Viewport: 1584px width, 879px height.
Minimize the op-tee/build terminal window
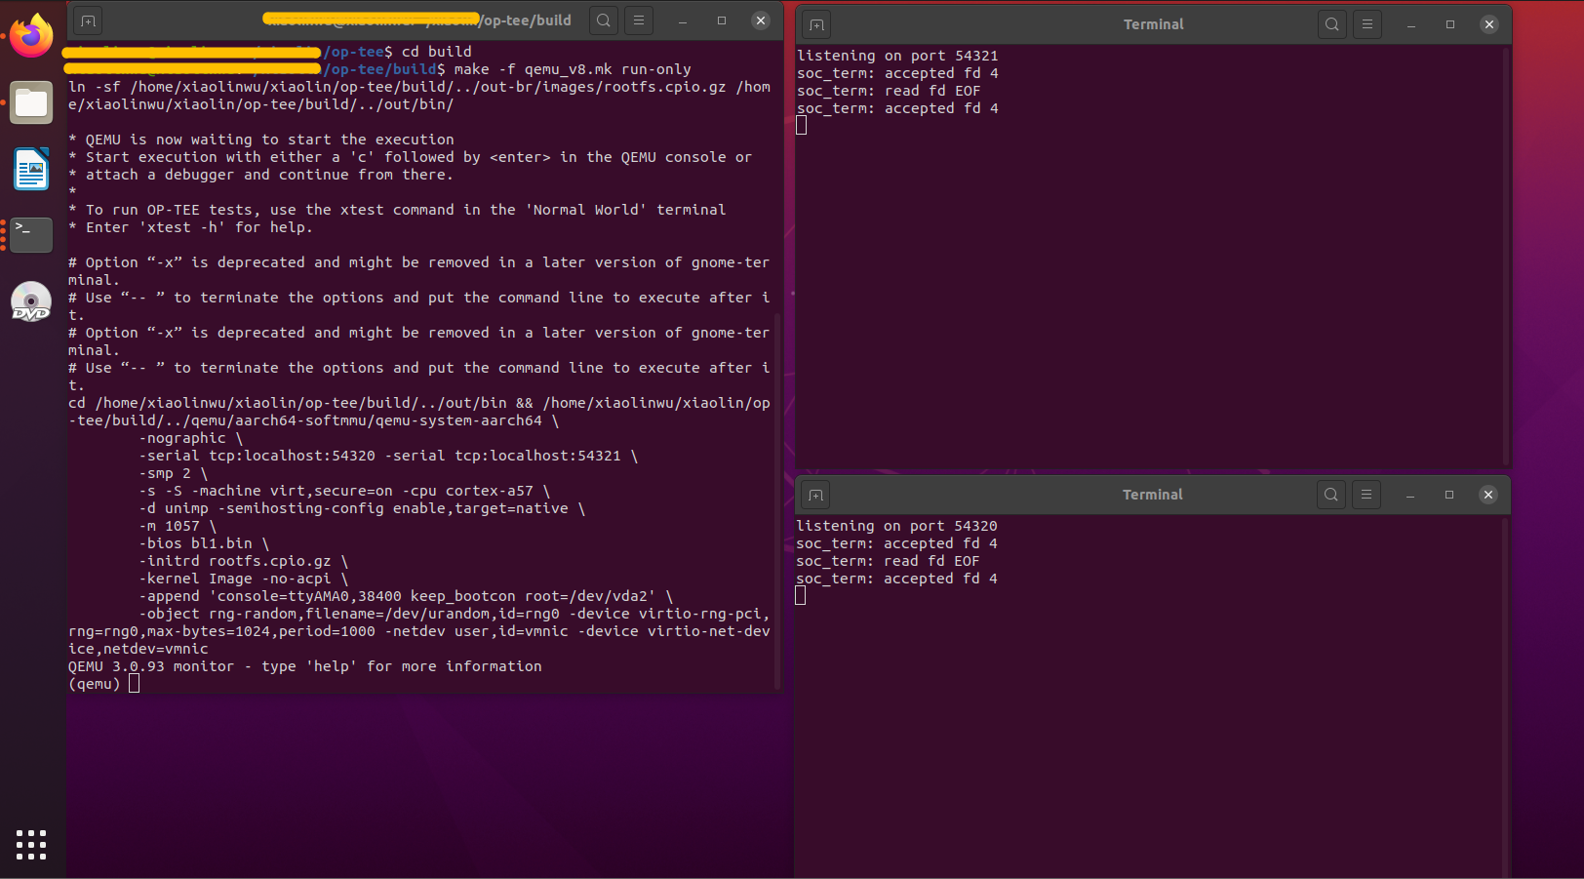coord(683,20)
